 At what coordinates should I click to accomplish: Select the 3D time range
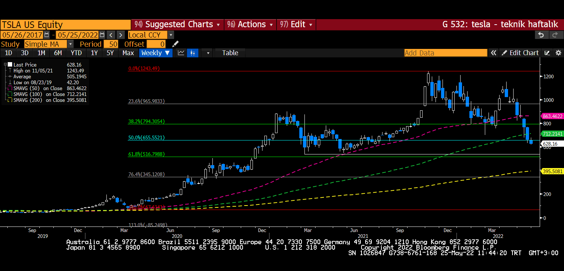click(25, 53)
